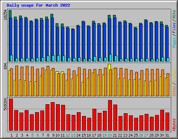The image size is (178, 139).
Task: Click the green Hits bar top for day 11
Action: [62, 25]
